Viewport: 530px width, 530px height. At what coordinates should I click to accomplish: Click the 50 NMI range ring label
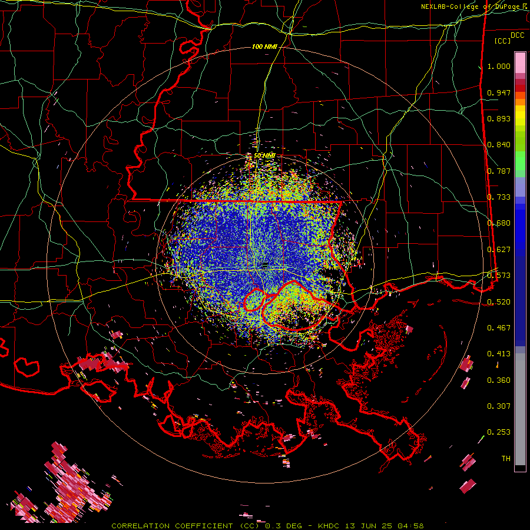pyautogui.click(x=264, y=155)
